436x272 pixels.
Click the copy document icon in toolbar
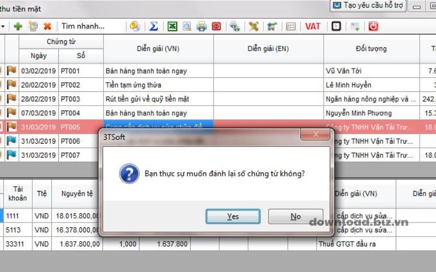[x=33, y=26]
